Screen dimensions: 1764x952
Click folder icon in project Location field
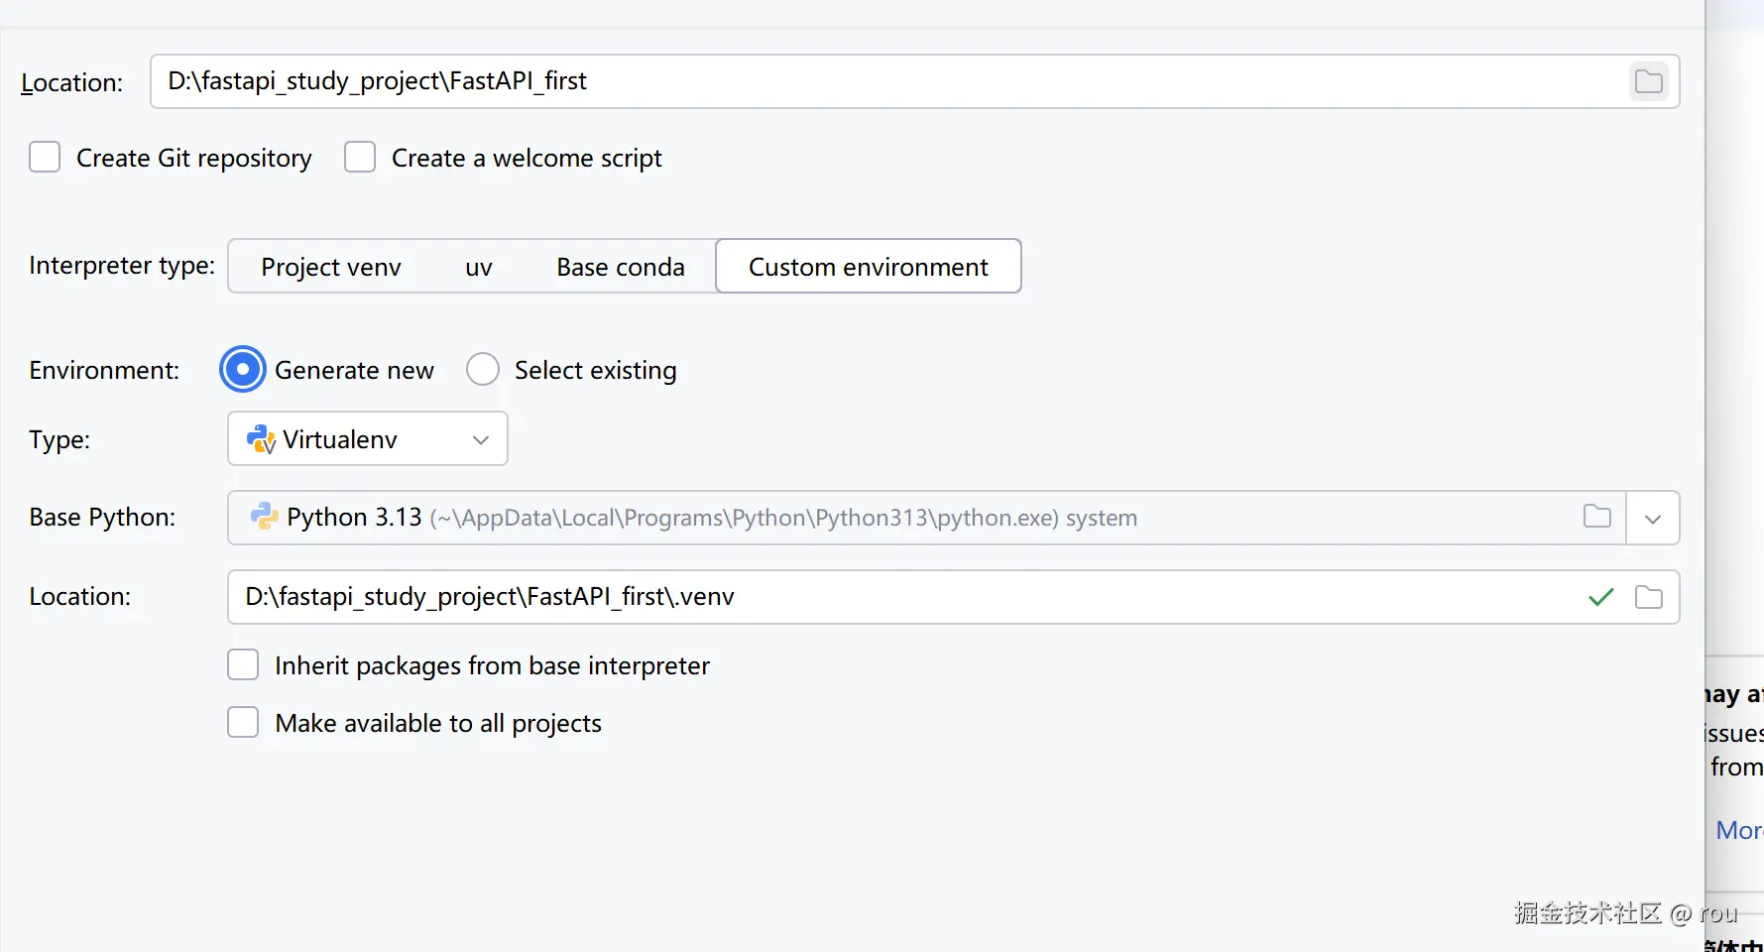tap(1648, 81)
